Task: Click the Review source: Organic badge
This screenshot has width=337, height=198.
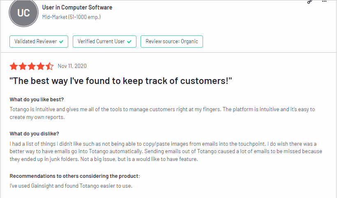Action: click(x=172, y=42)
